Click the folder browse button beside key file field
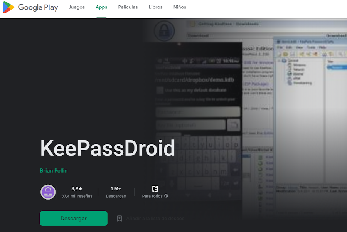This screenshot has width=347, height=232. point(233,125)
